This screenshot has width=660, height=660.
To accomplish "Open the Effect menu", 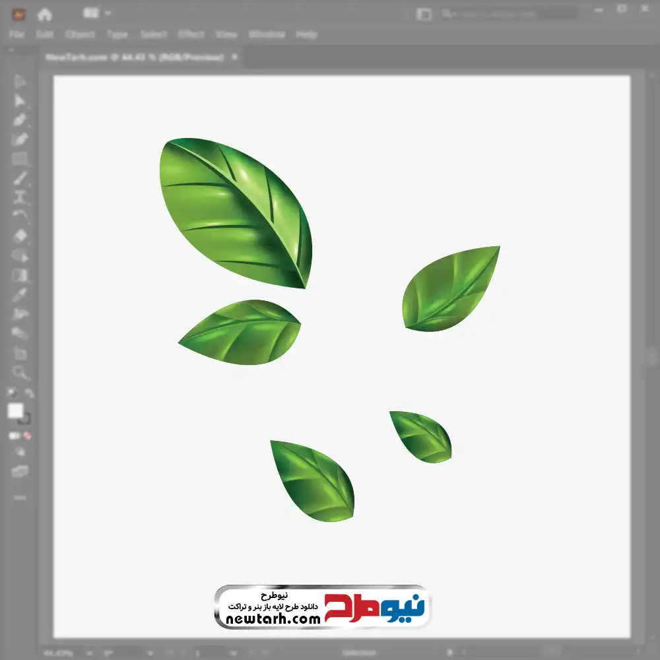I will pos(191,34).
